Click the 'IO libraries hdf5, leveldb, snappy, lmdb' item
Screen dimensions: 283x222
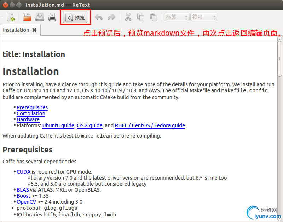tap(66, 215)
